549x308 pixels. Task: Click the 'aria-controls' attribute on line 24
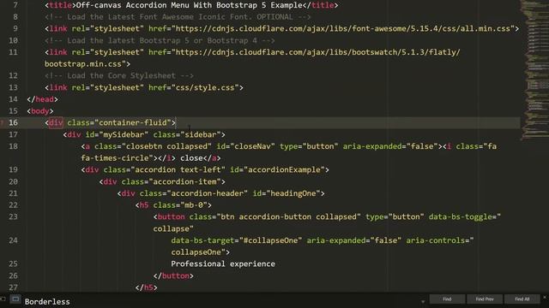click(435, 240)
